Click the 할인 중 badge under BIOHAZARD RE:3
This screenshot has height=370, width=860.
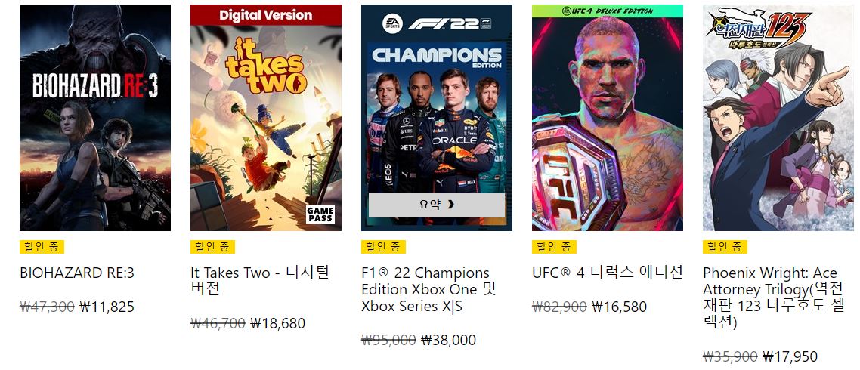click(42, 247)
